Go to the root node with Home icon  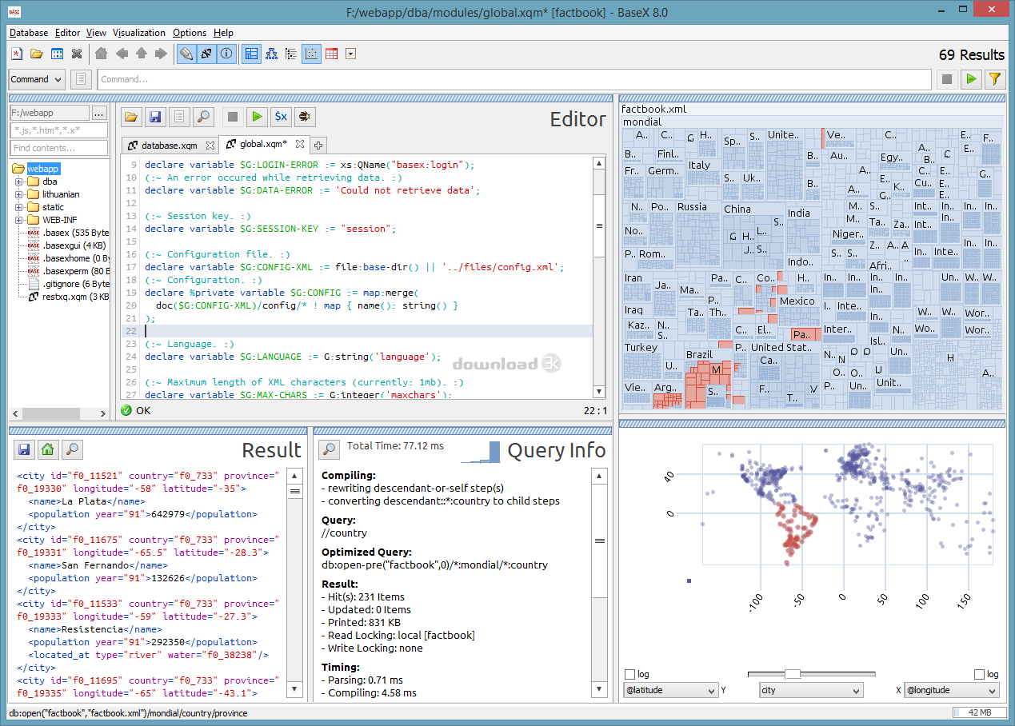(x=101, y=54)
